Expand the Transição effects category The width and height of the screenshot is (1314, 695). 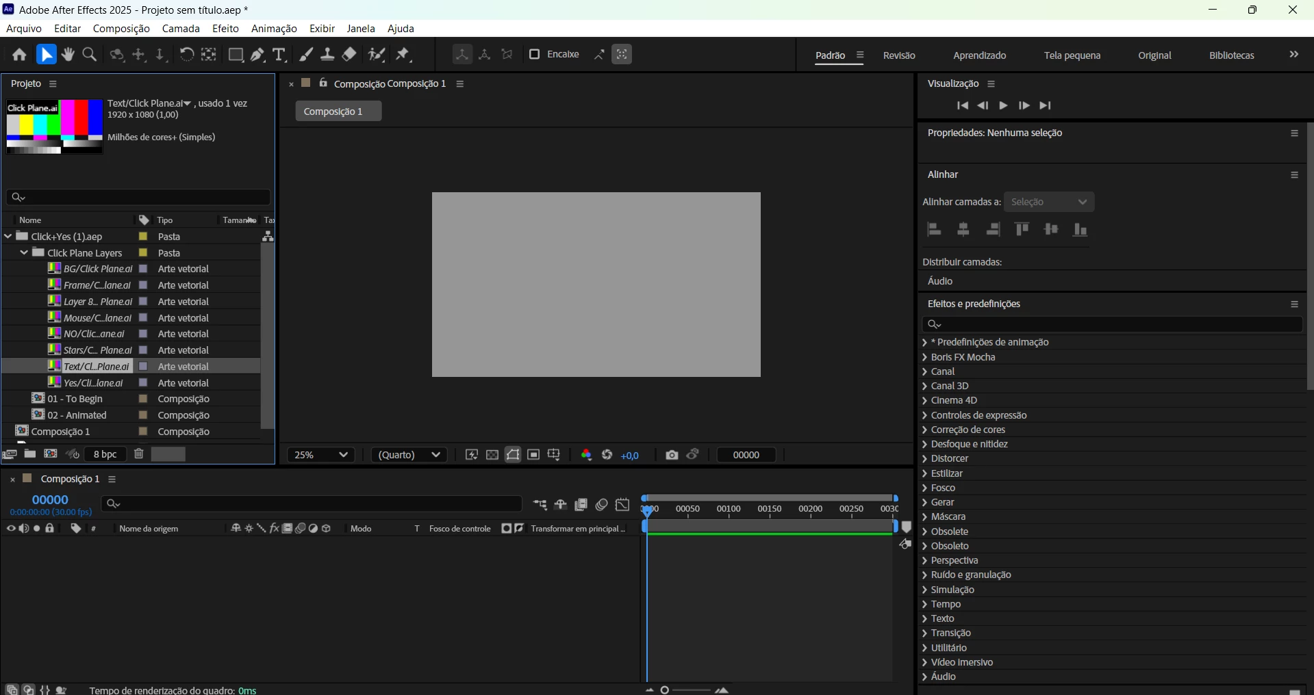[x=924, y=633]
